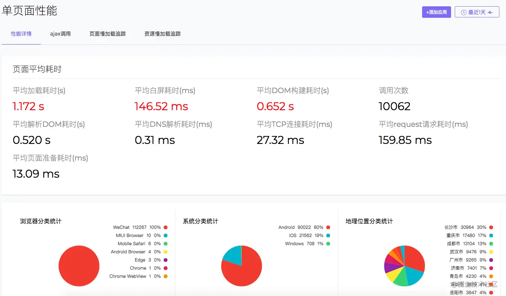Click the 27.32 ms TCP connection value
The height and width of the screenshot is (296, 506).
point(280,140)
